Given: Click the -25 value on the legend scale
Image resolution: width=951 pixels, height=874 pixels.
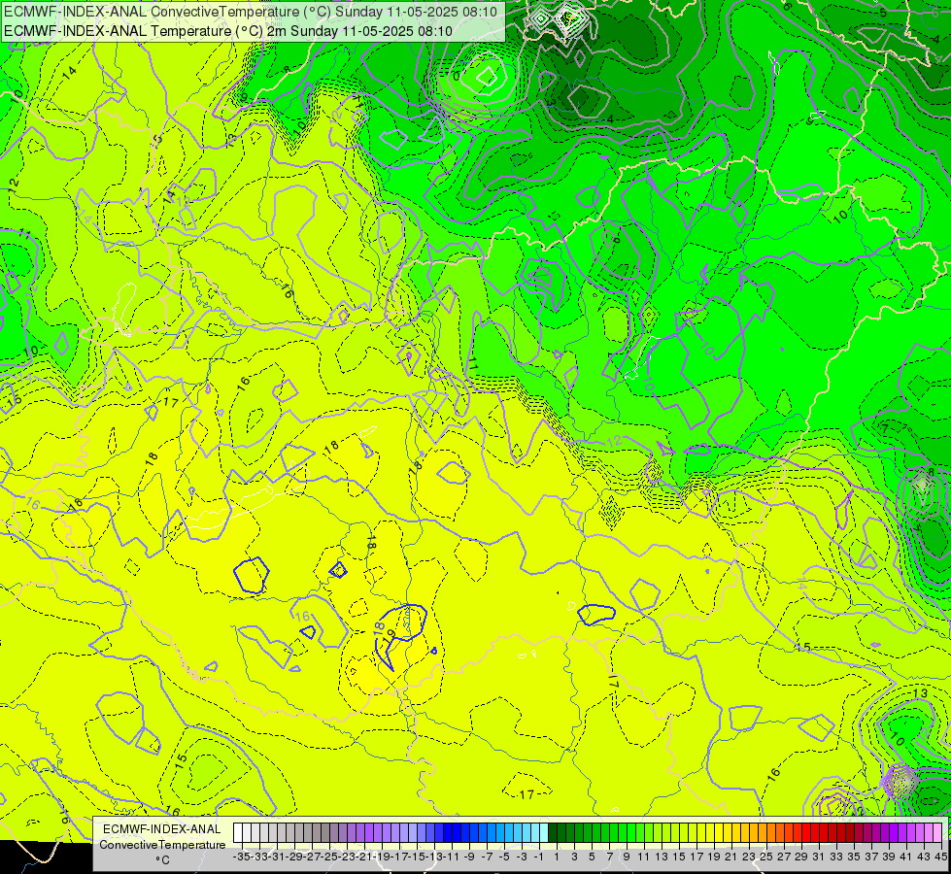Looking at the screenshot, I should (330, 857).
